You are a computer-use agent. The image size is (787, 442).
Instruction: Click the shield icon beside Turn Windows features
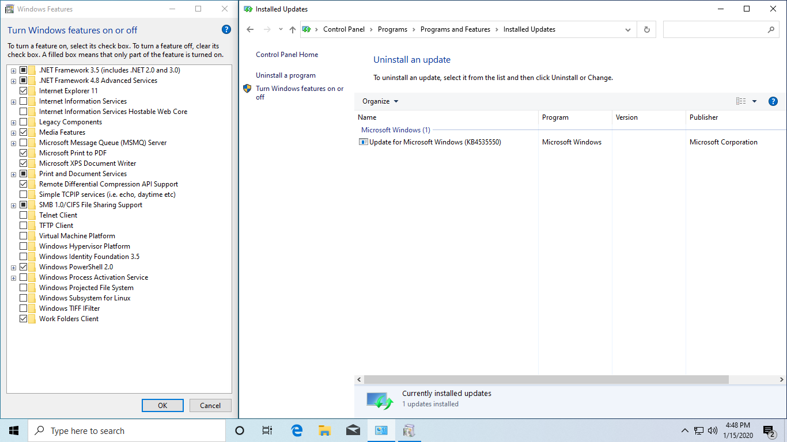pyautogui.click(x=247, y=89)
